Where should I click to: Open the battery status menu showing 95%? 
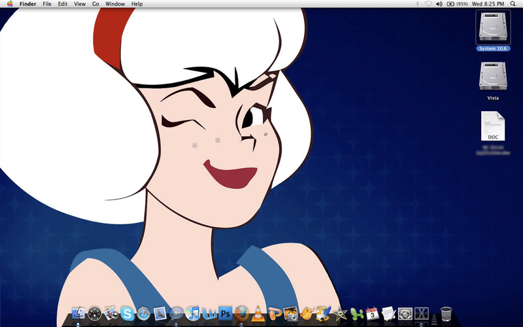pos(457,4)
